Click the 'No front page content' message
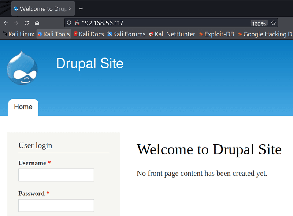 202,174
